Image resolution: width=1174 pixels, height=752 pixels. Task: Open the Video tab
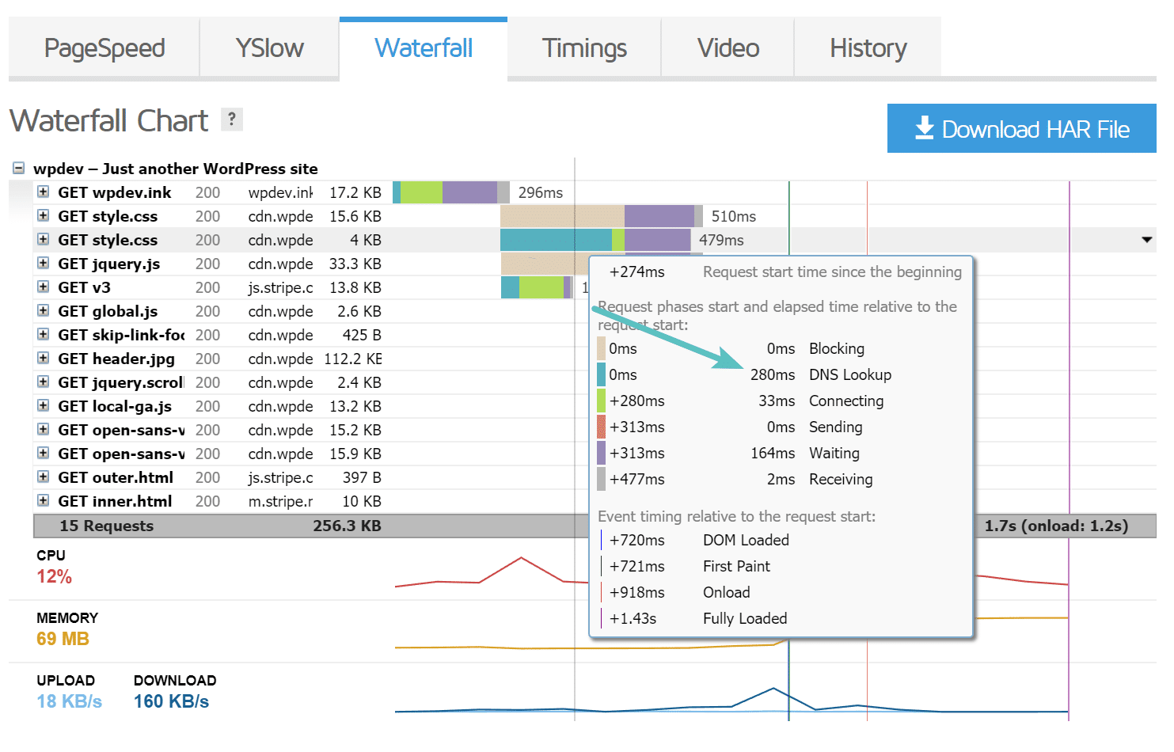click(x=727, y=47)
